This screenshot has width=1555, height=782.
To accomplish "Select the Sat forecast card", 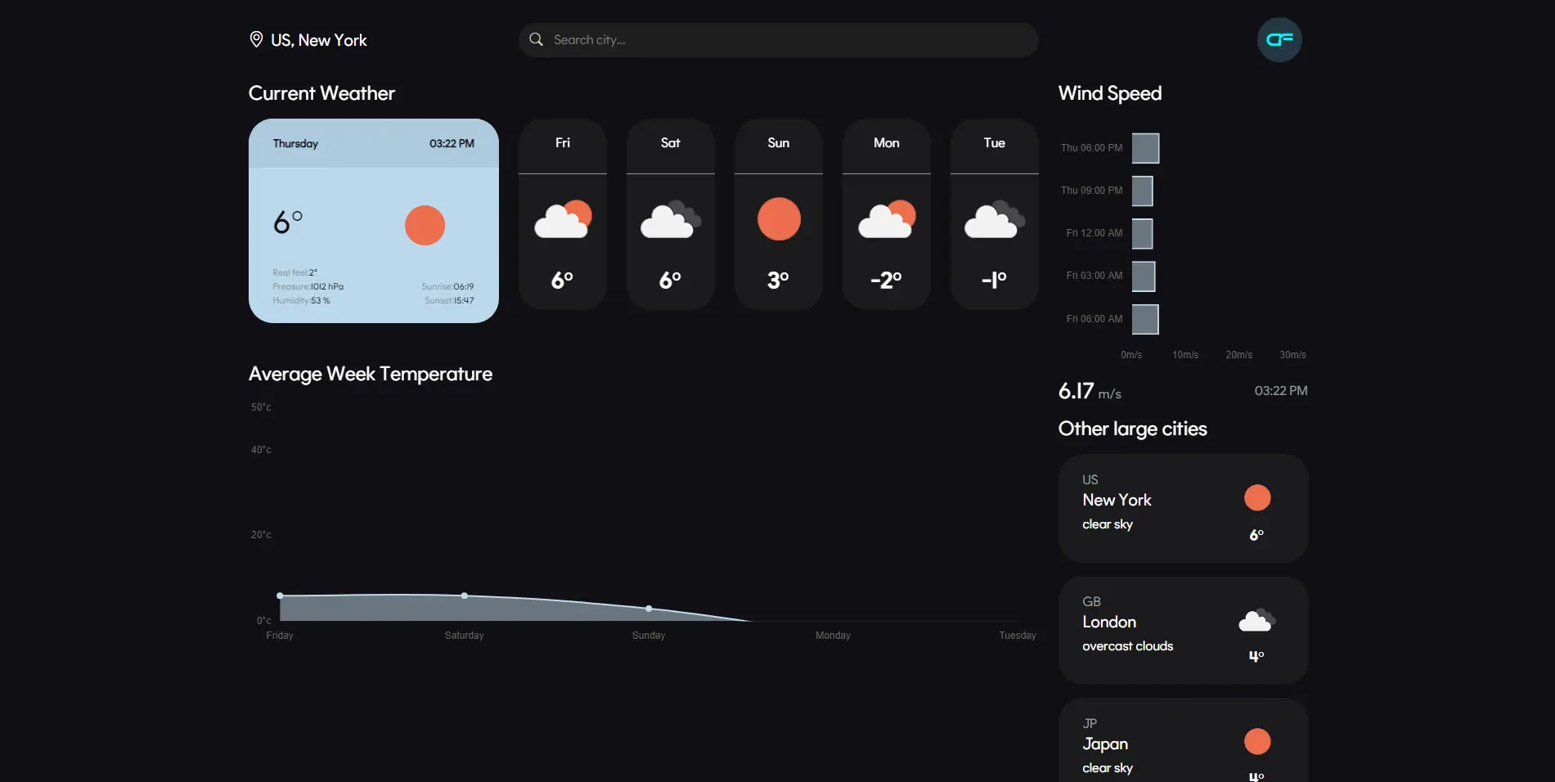I will [x=671, y=214].
